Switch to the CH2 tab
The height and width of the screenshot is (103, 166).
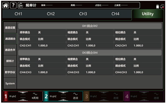[x=51, y=14]
